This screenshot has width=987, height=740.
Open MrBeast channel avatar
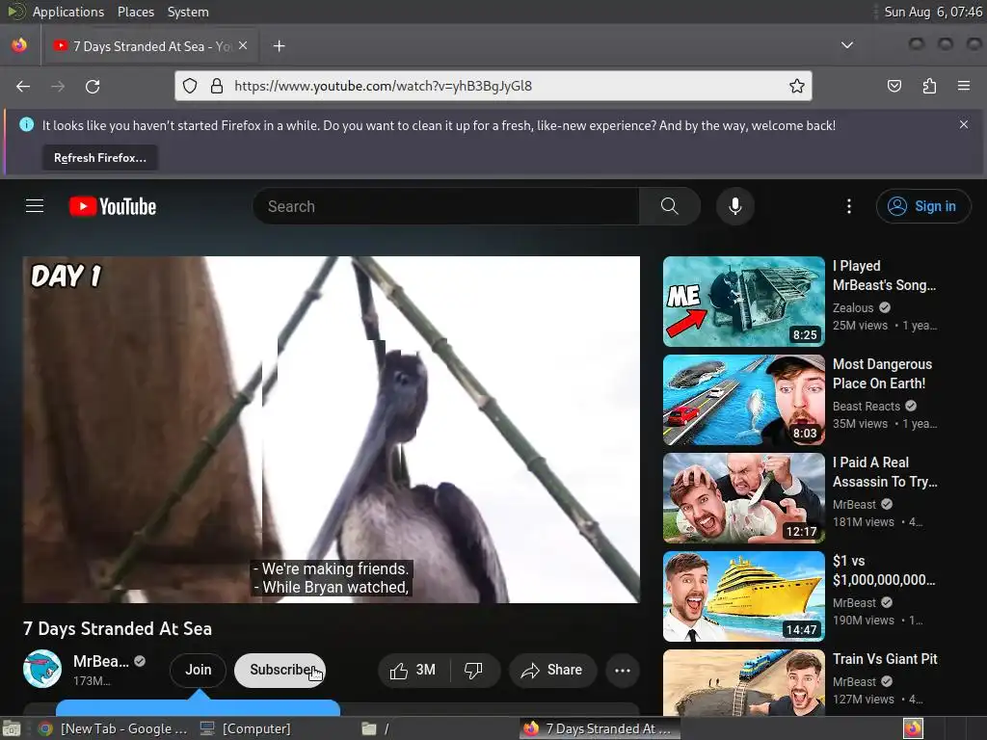pos(42,669)
